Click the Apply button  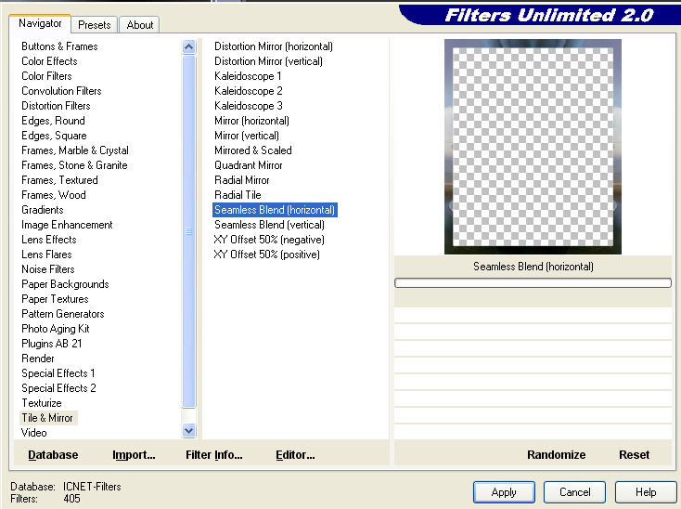pyautogui.click(x=504, y=492)
